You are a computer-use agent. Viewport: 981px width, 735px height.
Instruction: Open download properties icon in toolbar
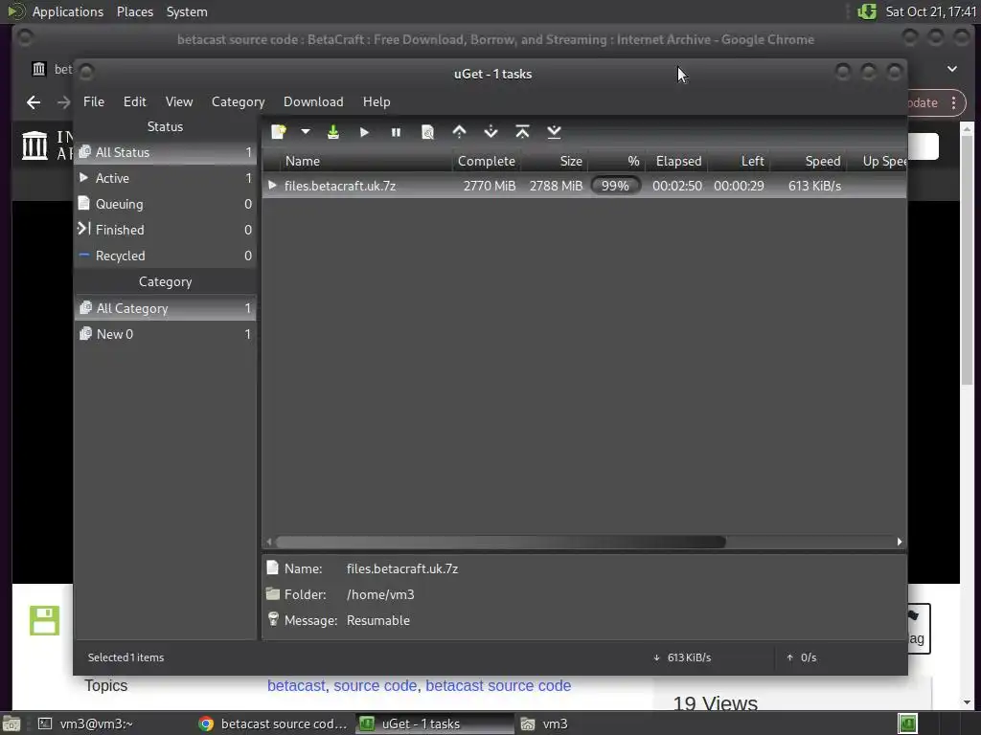click(427, 132)
